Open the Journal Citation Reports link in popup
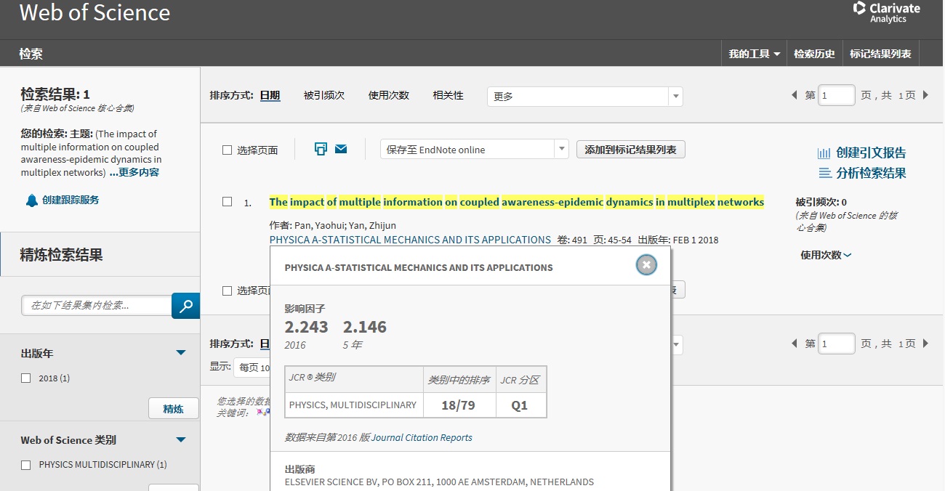945x491 pixels. coord(422,438)
